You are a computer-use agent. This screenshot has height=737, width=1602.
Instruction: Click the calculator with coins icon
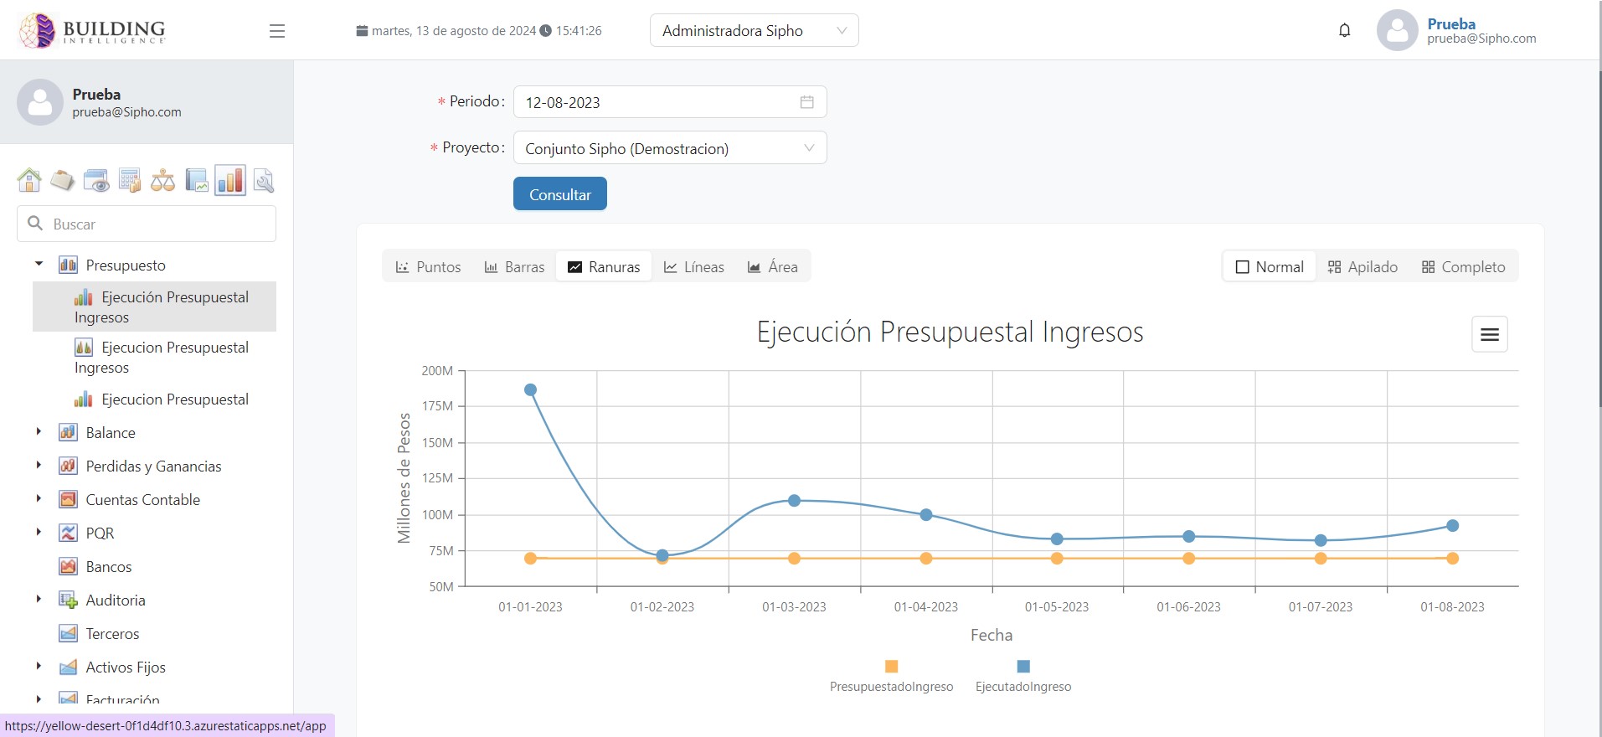(x=130, y=180)
